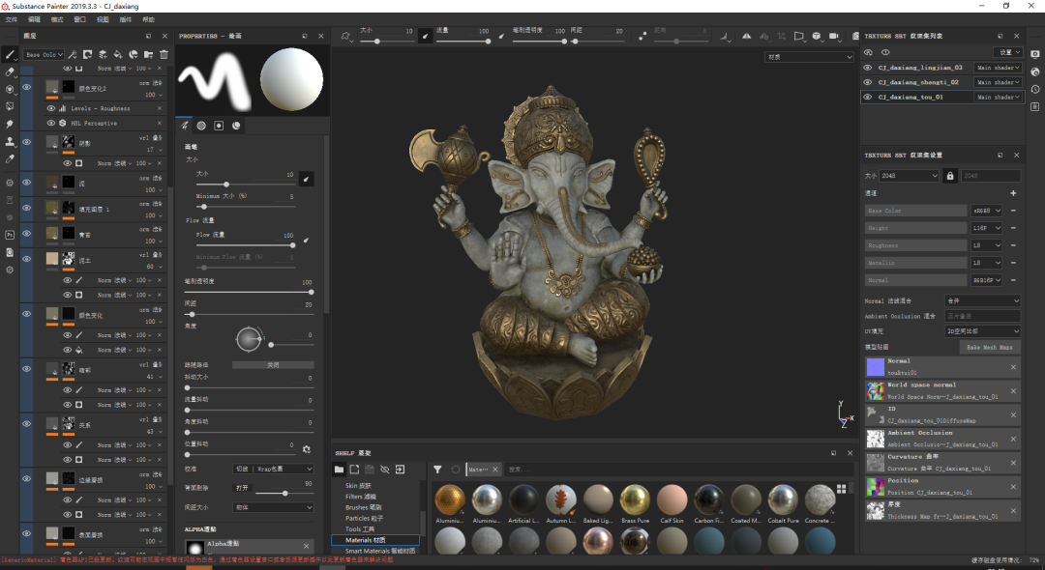
Task: Select the Clone stamp tool
Action: pyautogui.click(x=10, y=141)
